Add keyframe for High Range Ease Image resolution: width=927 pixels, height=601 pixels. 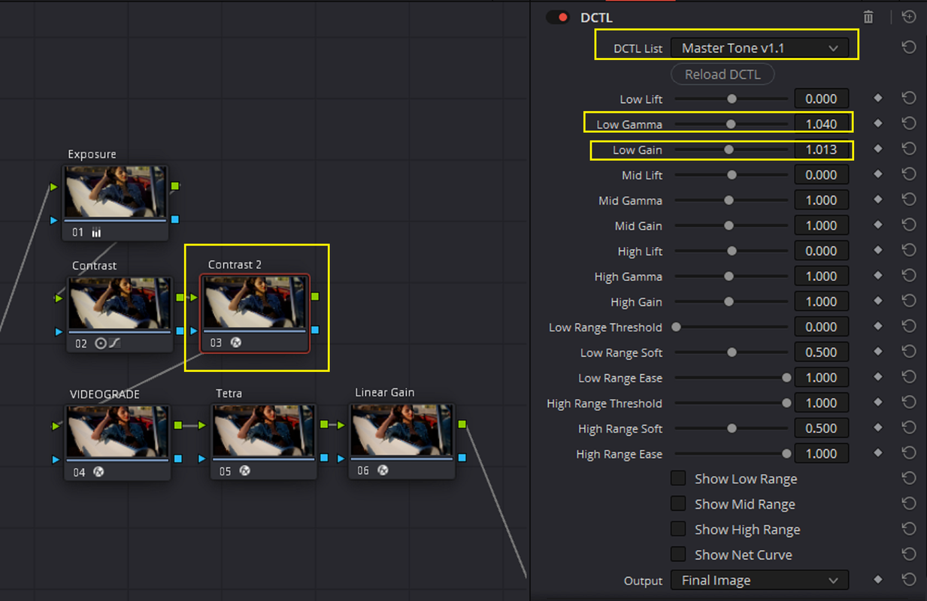click(877, 453)
